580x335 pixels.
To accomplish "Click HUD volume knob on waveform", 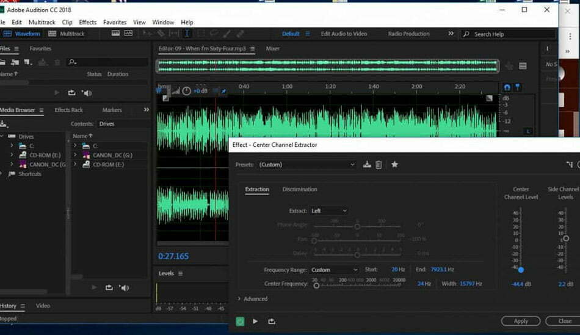I will (x=186, y=91).
